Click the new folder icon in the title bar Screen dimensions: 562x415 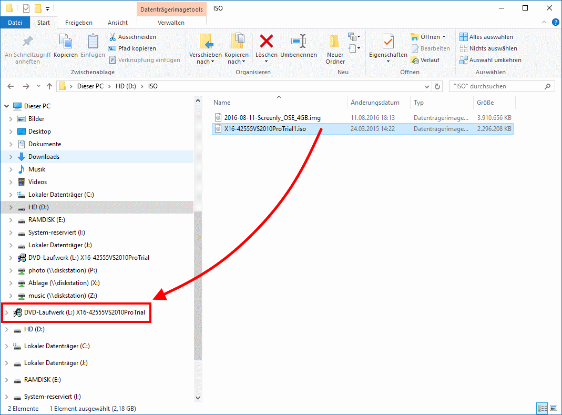point(38,8)
